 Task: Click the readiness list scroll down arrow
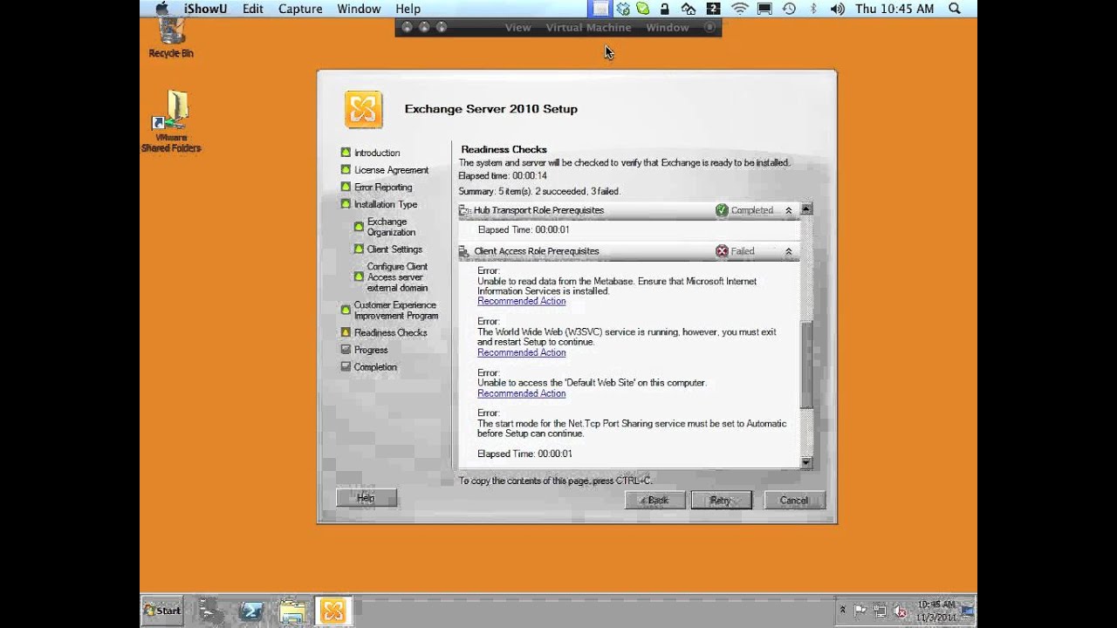pos(806,463)
